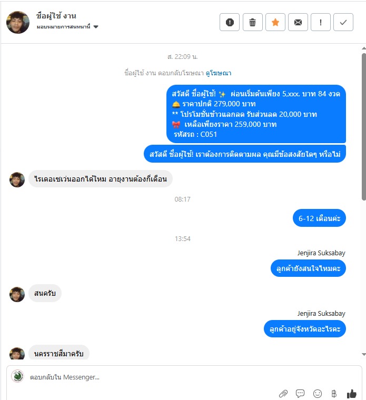Open the ดูโฆษณา ad link
Screen dimensions: 366x400
tap(219, 73)
